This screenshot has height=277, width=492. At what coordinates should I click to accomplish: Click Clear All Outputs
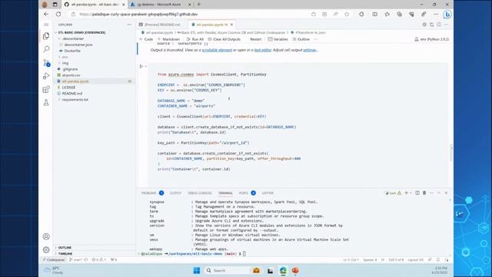(x=224, y=39)
